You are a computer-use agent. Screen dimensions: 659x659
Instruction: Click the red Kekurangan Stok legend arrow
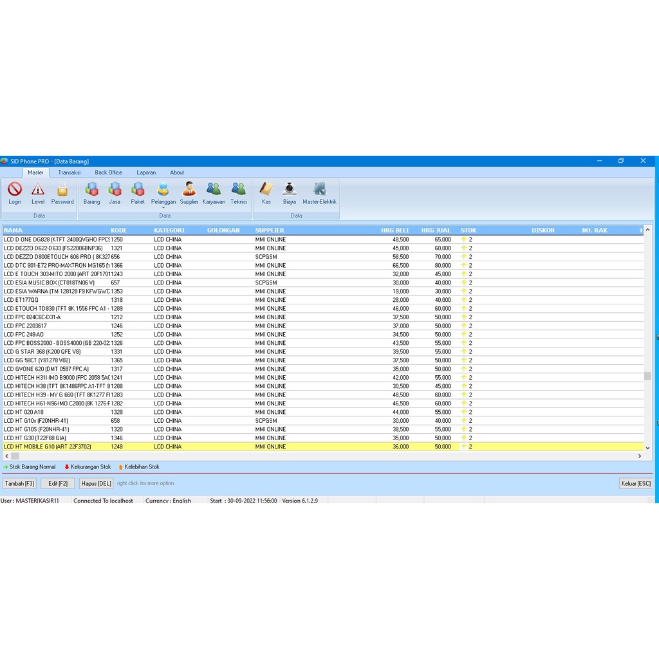click(67, 467)
